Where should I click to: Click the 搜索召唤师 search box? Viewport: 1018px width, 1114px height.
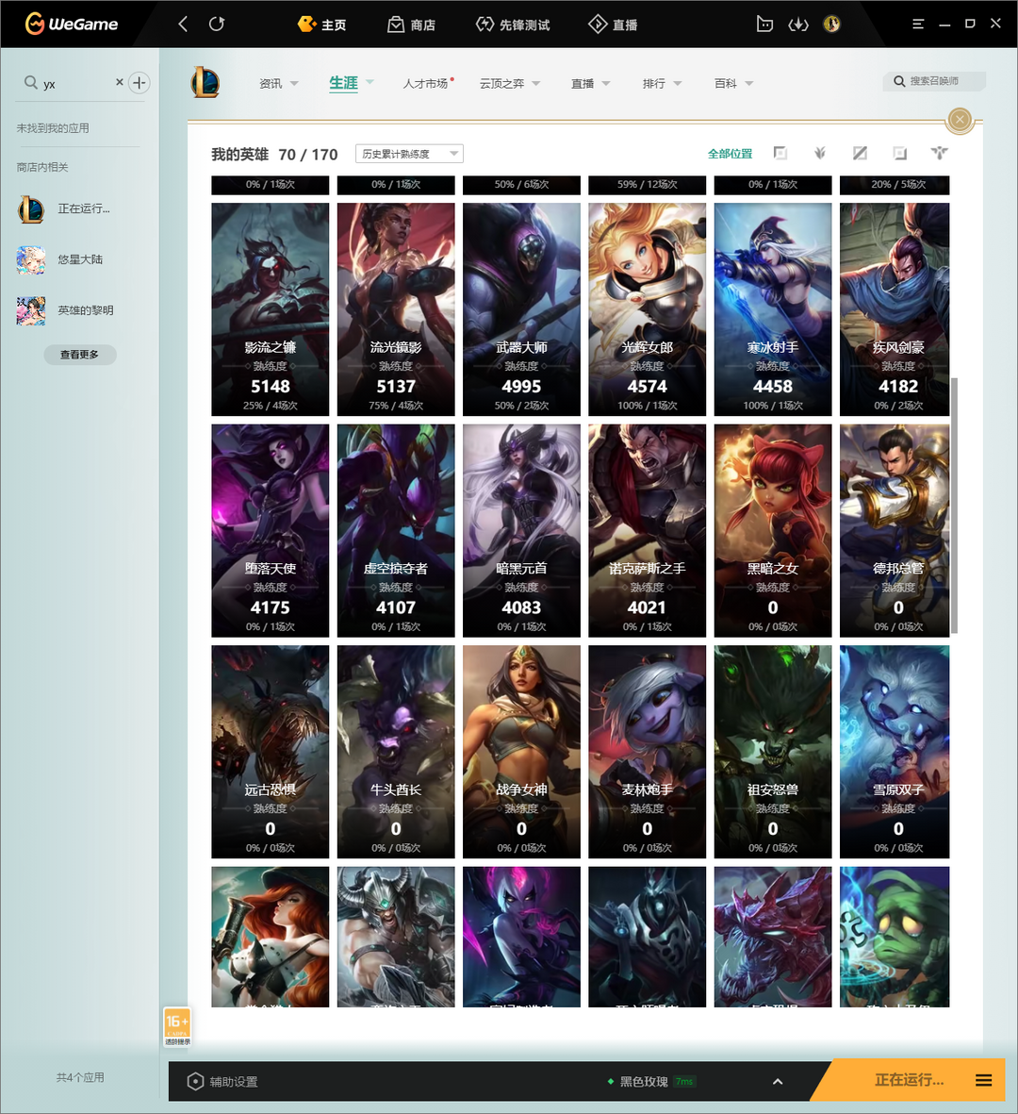934,81
